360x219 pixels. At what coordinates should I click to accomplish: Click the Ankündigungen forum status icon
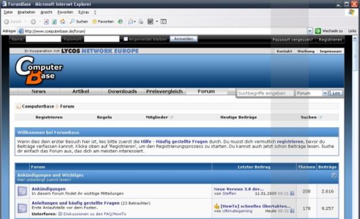[x=22, y=191]
